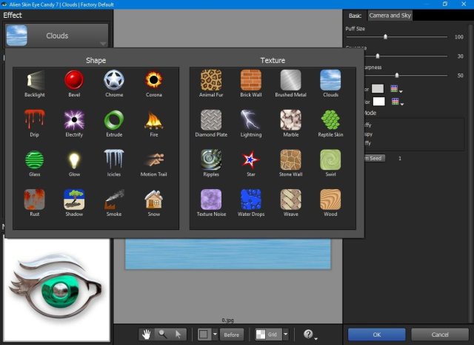The image size is (474, 345).
Task: Select the Snow effect
Action: pos(153,200)
